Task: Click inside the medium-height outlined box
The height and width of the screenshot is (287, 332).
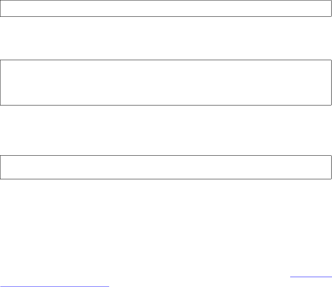Action: (166, 167)
